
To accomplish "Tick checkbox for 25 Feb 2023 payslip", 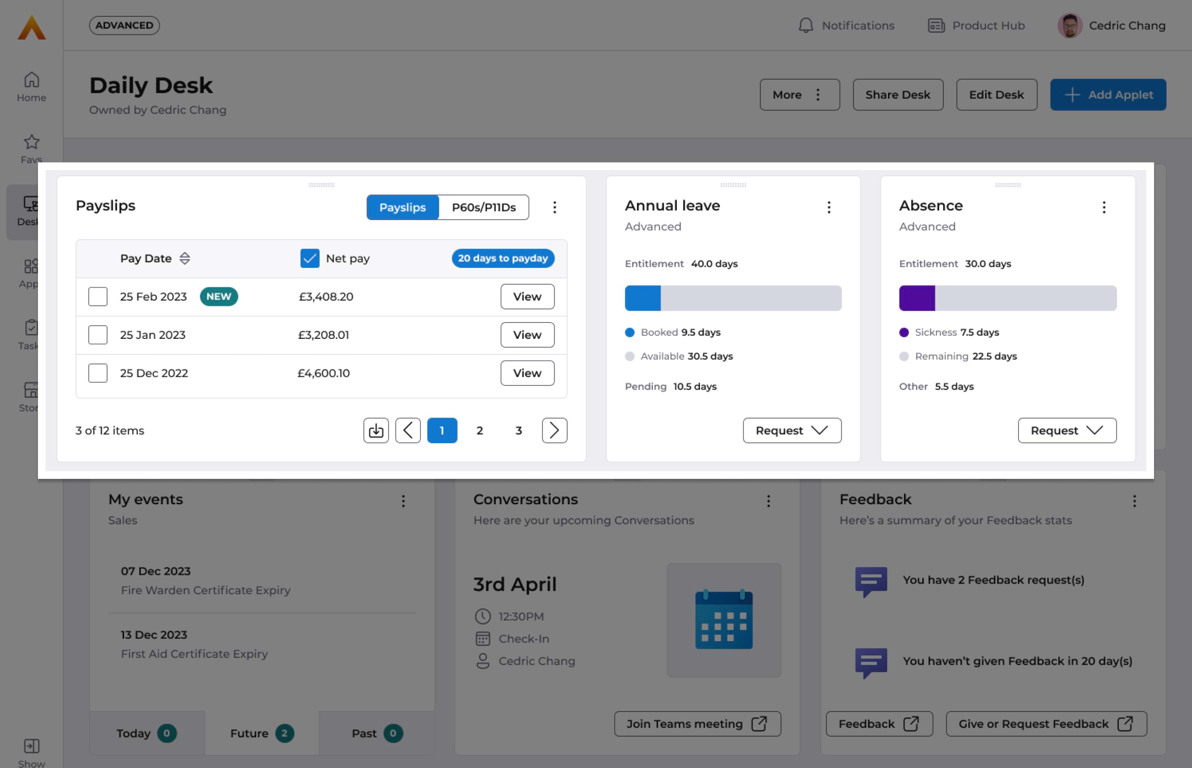I will pyautogui.click(x=98, y=297).
